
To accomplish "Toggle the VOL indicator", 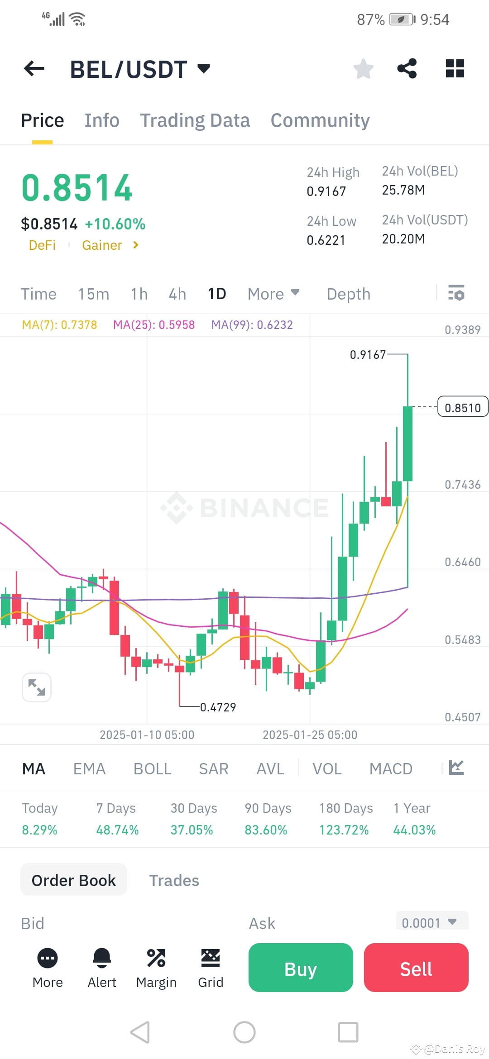I will pos(327,768).
